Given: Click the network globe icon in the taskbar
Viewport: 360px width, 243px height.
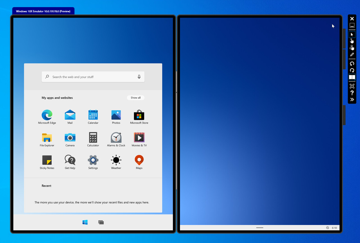Looking at the screenshot, I should coord(328,228).
